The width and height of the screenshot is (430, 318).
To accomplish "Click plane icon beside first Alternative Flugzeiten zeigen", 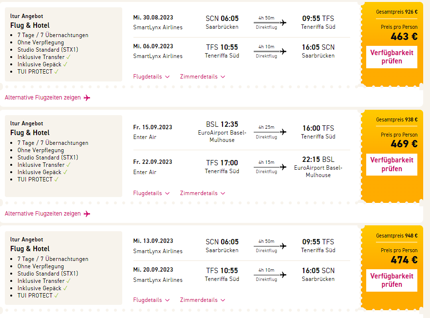I will [87, 98].
